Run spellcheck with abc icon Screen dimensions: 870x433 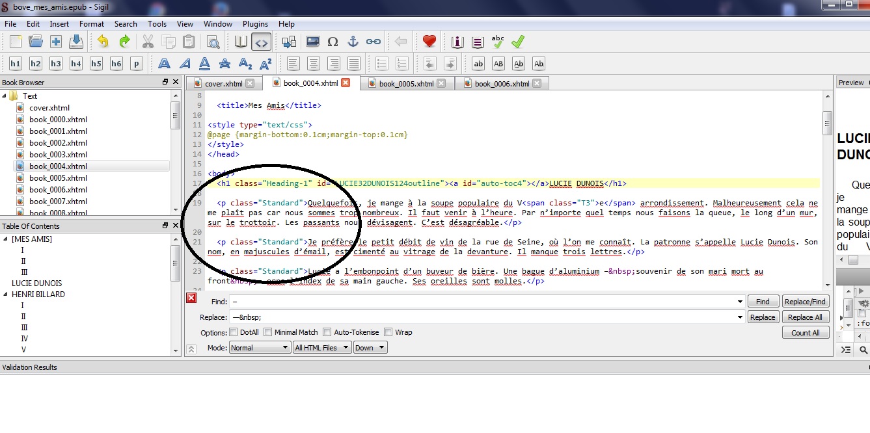(498, 42)
